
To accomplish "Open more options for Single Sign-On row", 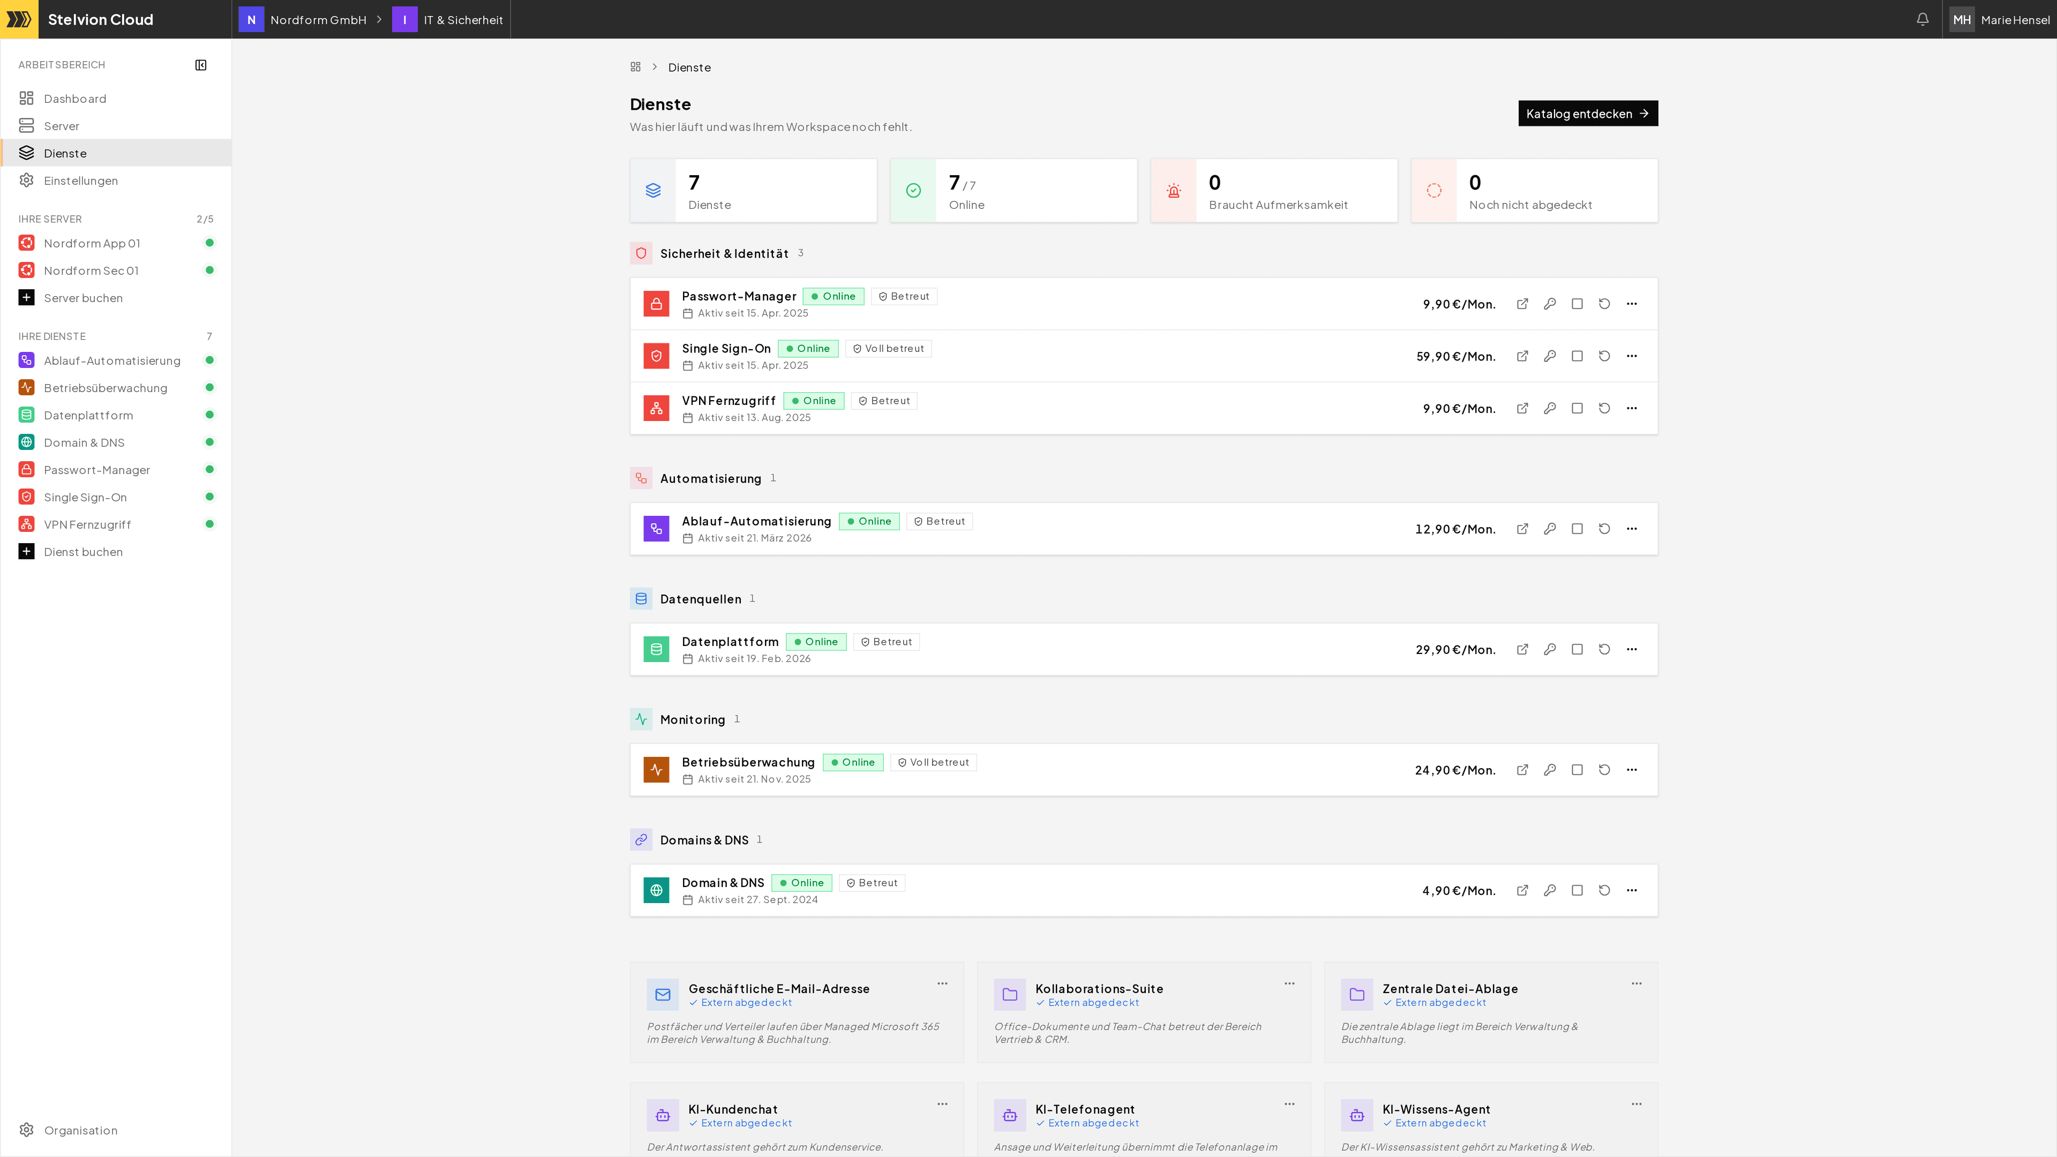I will click(1631, 356).
